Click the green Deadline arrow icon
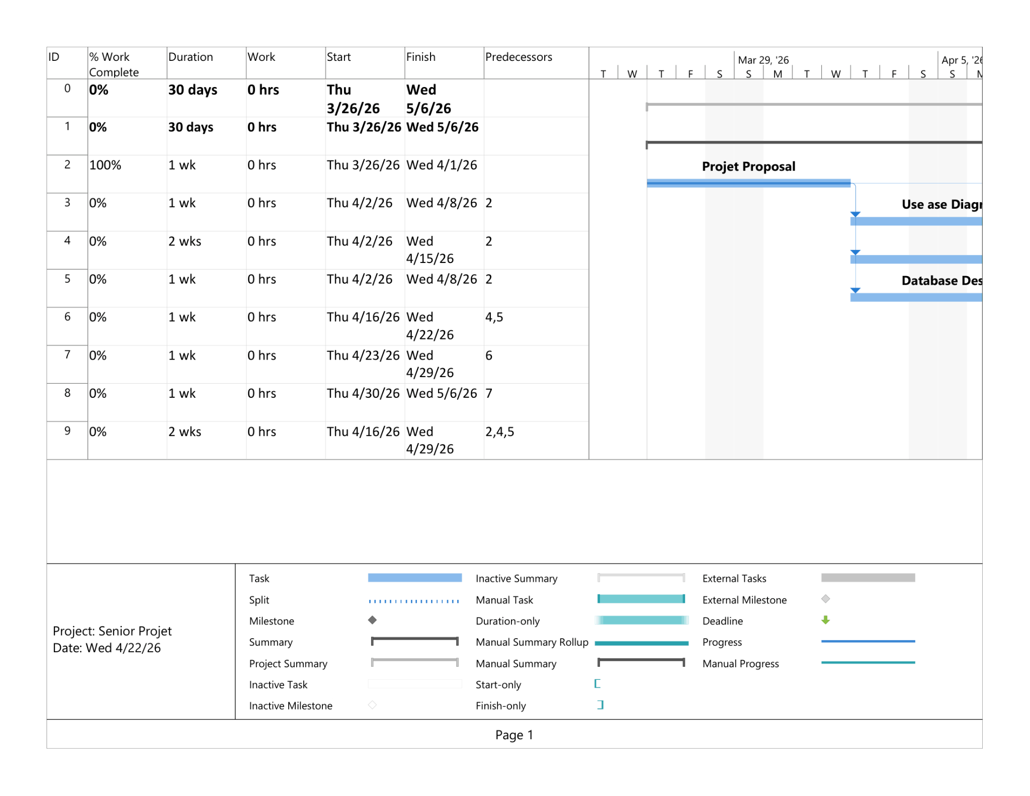Viewport: 1030px width, 796px height. coord(825,620)
